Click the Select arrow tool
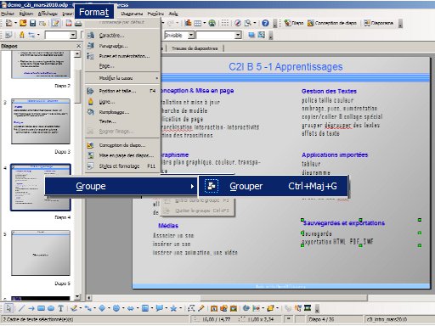Screen dimensions: 435x326 (x=8, y=308)
